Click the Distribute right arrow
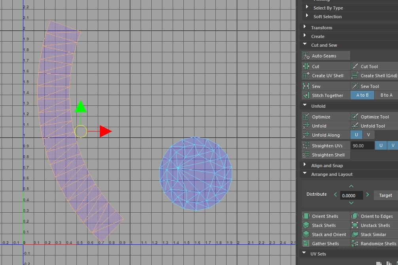This screenshot has width=398, height=265. (367, 194)
